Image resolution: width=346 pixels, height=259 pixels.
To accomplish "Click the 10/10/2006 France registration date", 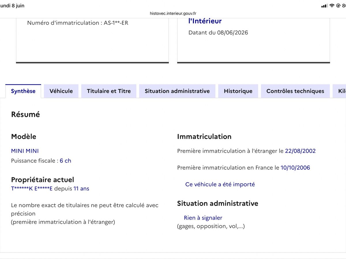I will click(295, 167).
